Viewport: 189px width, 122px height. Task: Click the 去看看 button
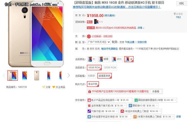156,91
